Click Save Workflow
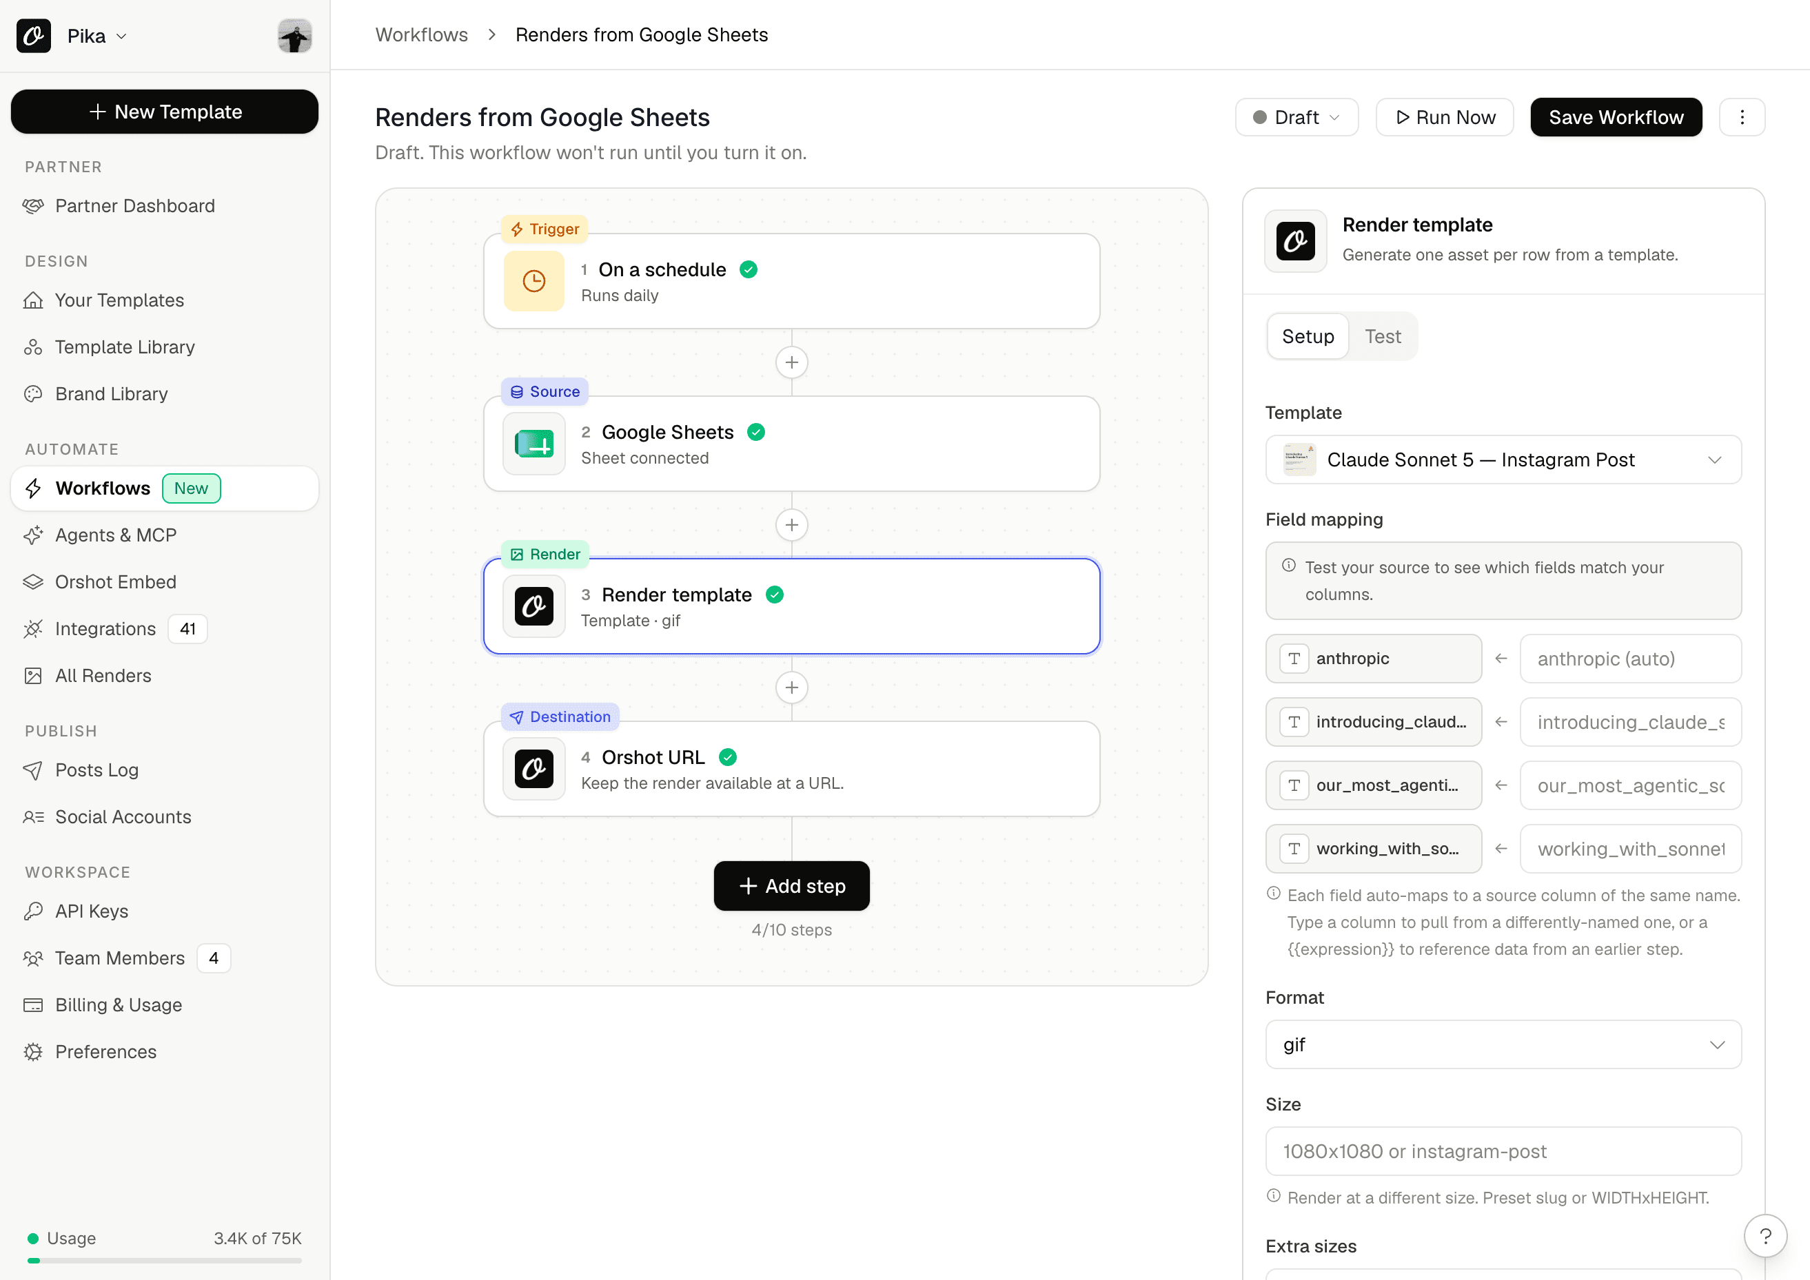1810x1280 pixels. pyautogui.click(x=1616, y=117)
